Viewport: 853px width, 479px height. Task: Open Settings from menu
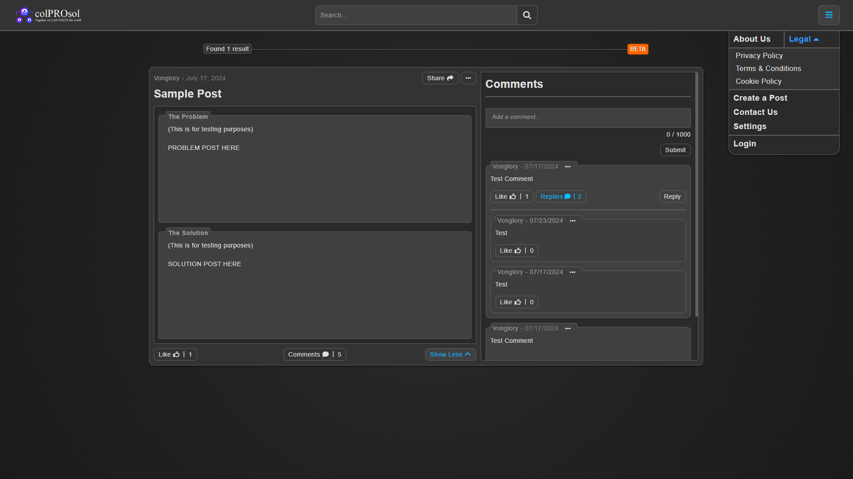point(749,126)
